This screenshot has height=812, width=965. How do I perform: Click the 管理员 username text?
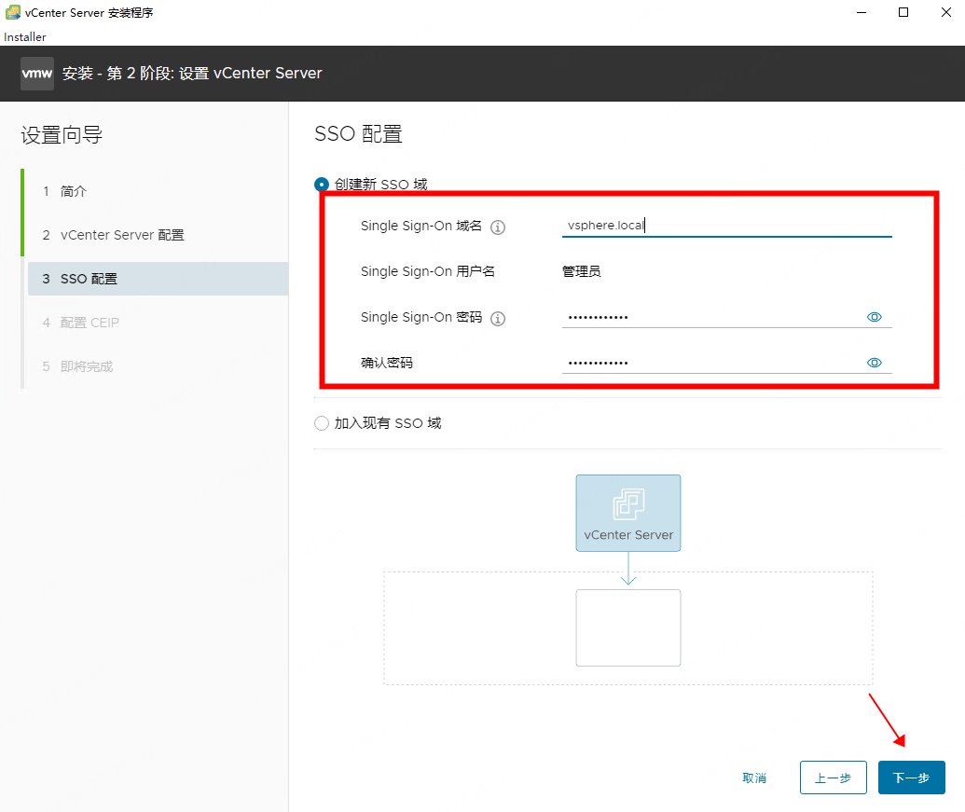(x=582, y=271)
